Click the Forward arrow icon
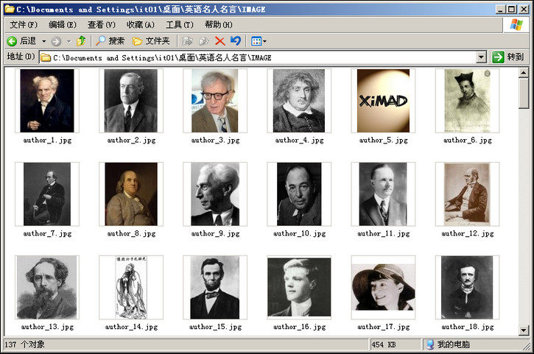 [56, 41]
